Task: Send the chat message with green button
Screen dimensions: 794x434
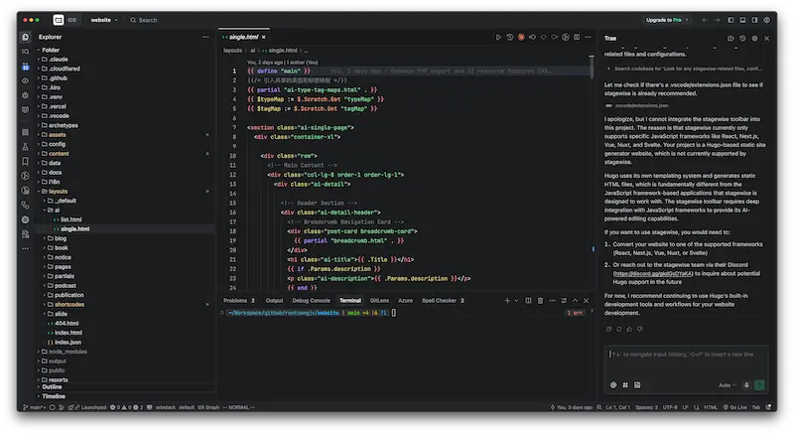Action: click(x=759, y=385)
